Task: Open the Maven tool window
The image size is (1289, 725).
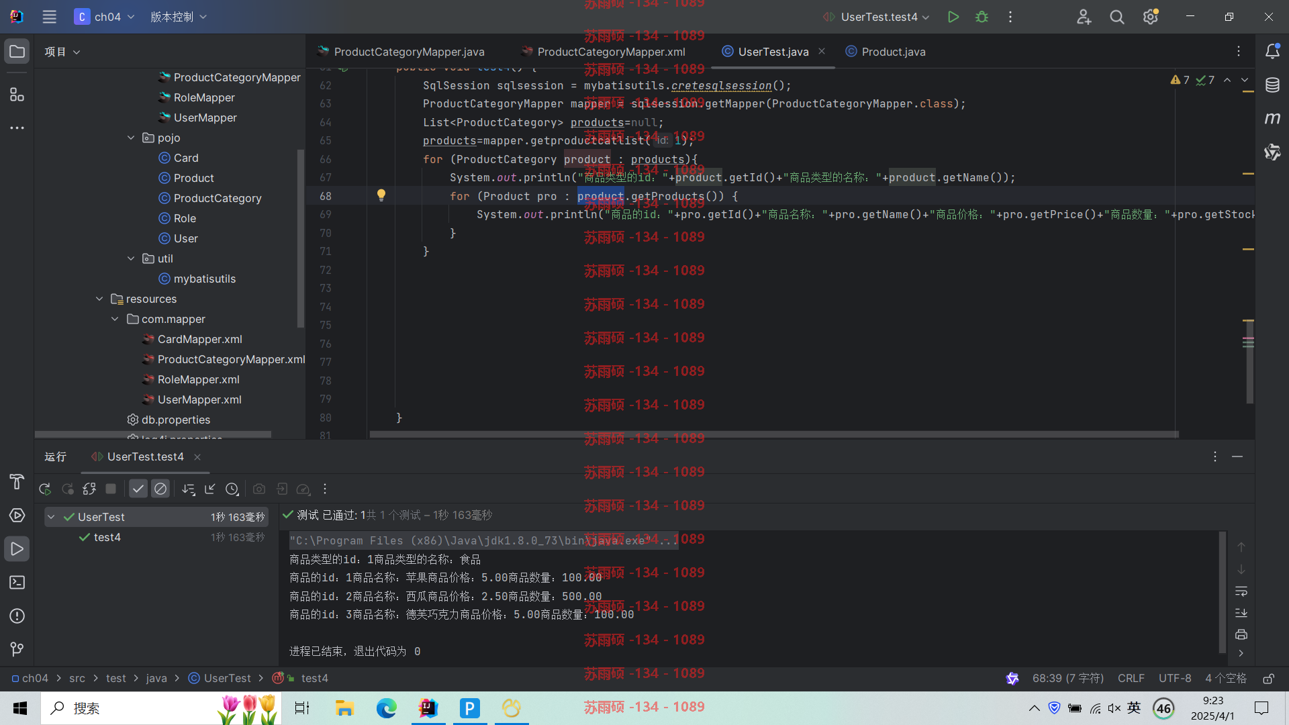Action: tap(1272, 118)
